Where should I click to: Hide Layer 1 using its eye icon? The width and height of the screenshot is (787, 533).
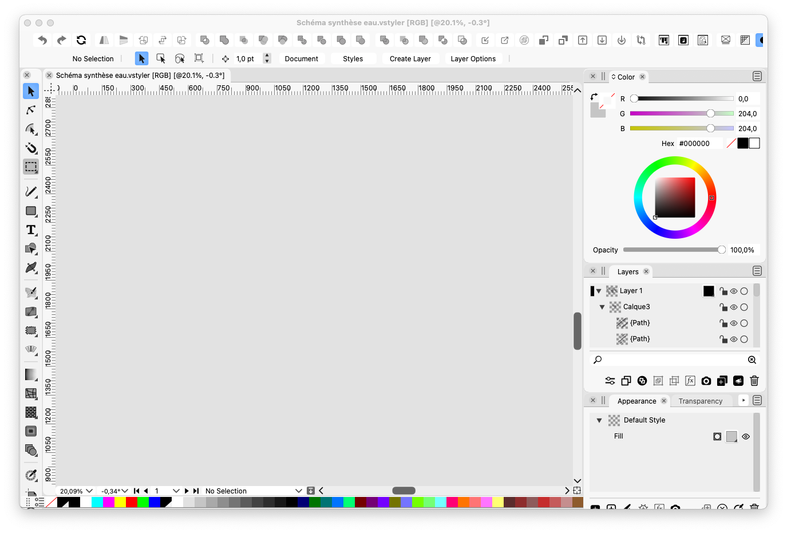pos(734,291)
